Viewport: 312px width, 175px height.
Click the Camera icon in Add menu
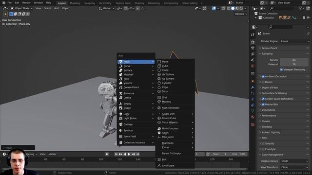(x=121, y=124)
